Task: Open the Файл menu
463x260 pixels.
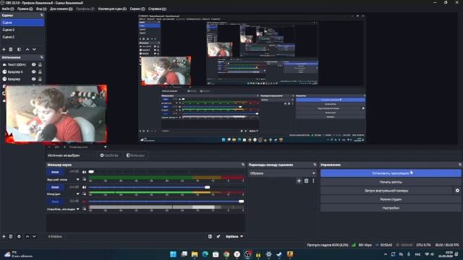Action: coord(8,9)
